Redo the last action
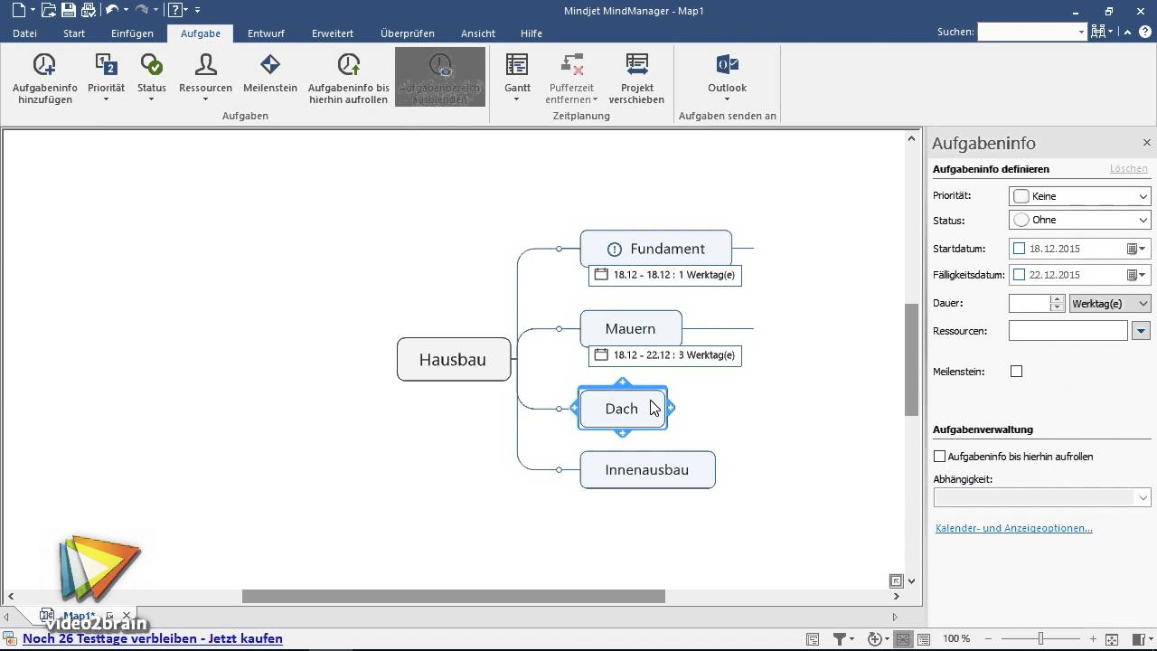Screen dimensions: 1157x651 (x=141, y=10)
